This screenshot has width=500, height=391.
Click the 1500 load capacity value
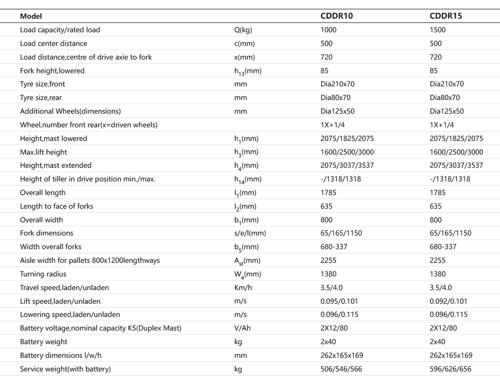pyautogui.click(x=438, y=30)
